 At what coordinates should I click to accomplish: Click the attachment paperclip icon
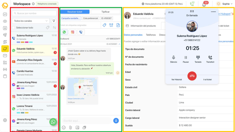coord(70,127)
